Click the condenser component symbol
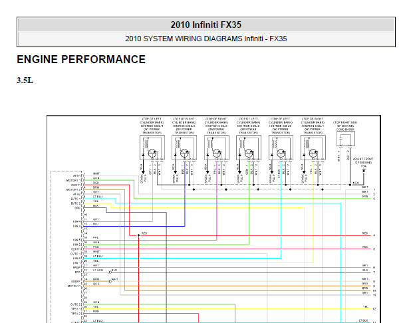405x323 pixels. click(x=346, y=139)
